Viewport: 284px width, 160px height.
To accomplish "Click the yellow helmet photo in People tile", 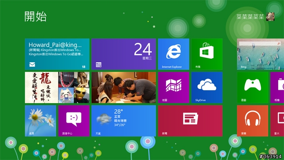I will click(x=82, y=96).
